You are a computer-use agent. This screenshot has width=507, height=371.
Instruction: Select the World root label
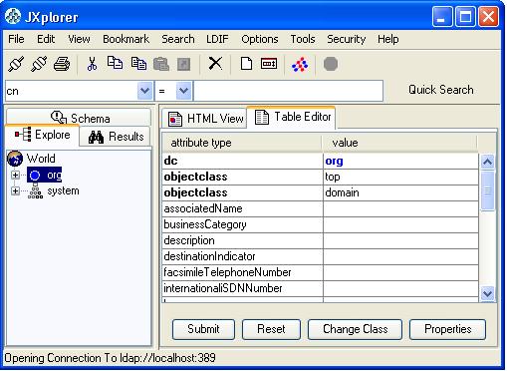pyautogui.click(x=41, y=159)
